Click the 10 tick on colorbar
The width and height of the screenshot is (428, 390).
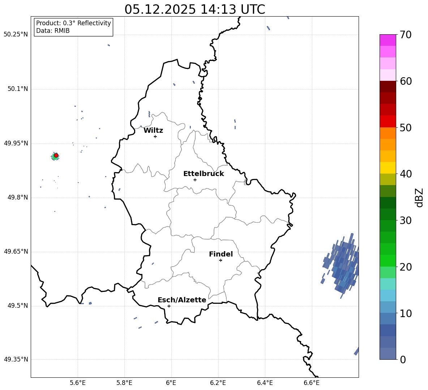point(405,313)
